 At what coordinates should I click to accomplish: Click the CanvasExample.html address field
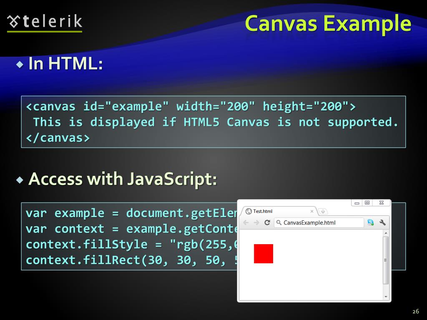pos(319,222)
